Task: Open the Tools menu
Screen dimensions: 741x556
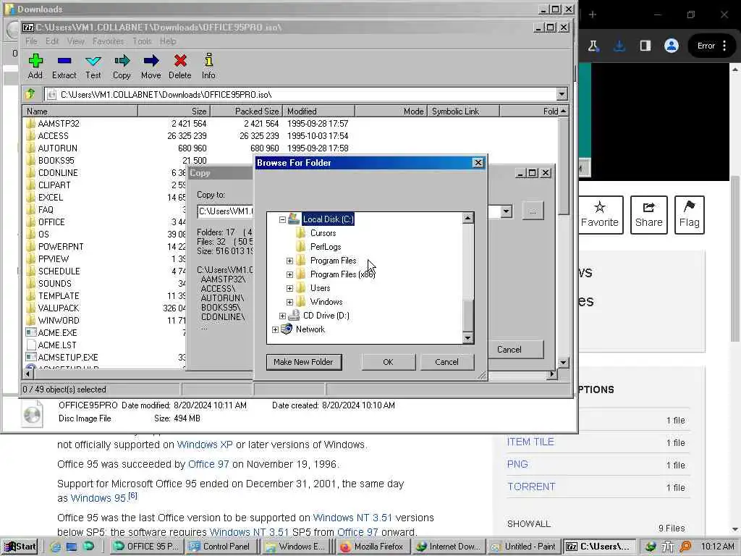Action: (142, 41)
